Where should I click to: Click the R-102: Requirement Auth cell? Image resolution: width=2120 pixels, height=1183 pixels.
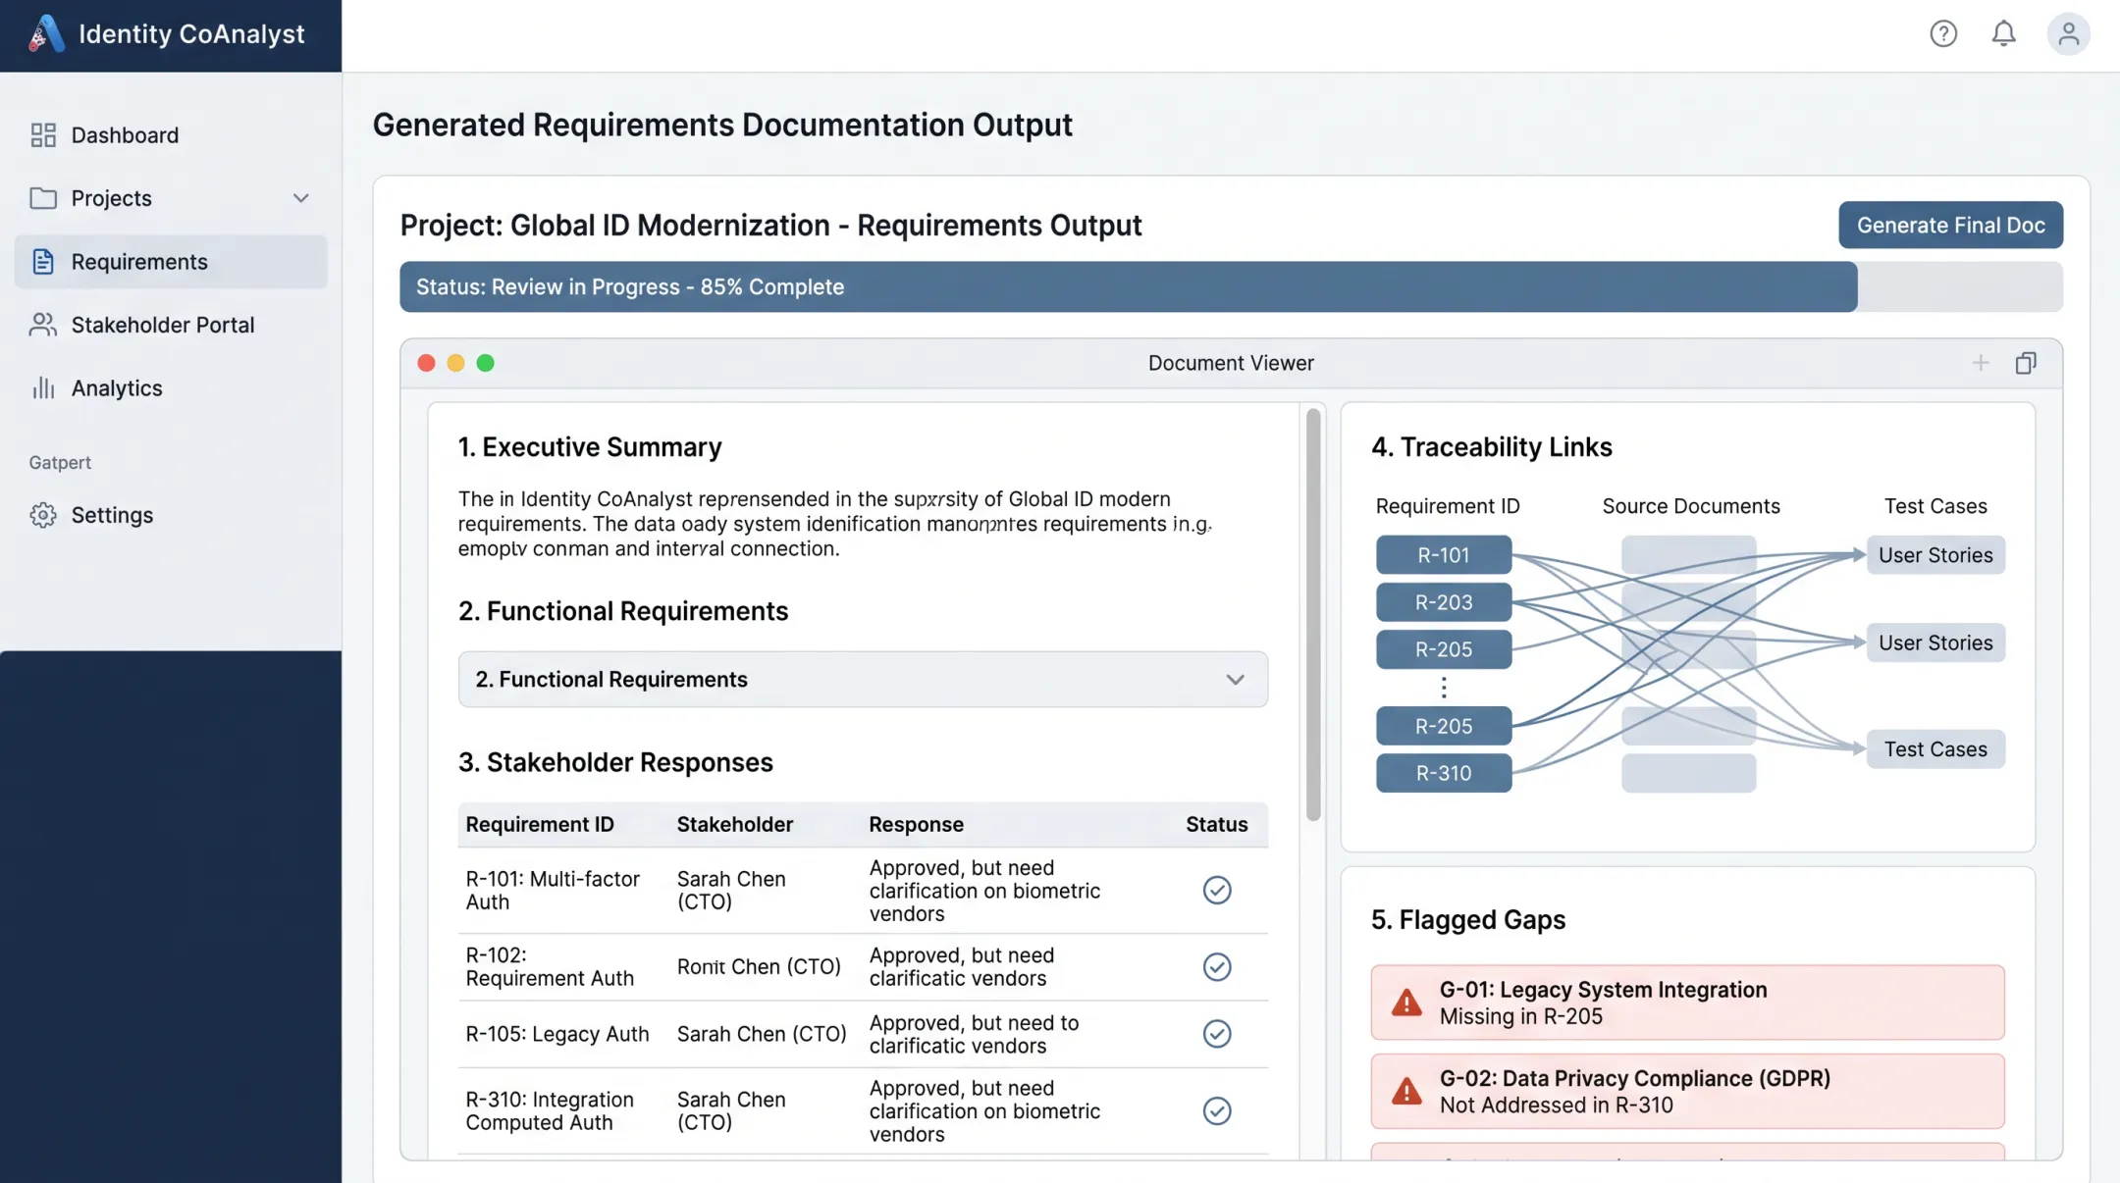pos(550,966)
